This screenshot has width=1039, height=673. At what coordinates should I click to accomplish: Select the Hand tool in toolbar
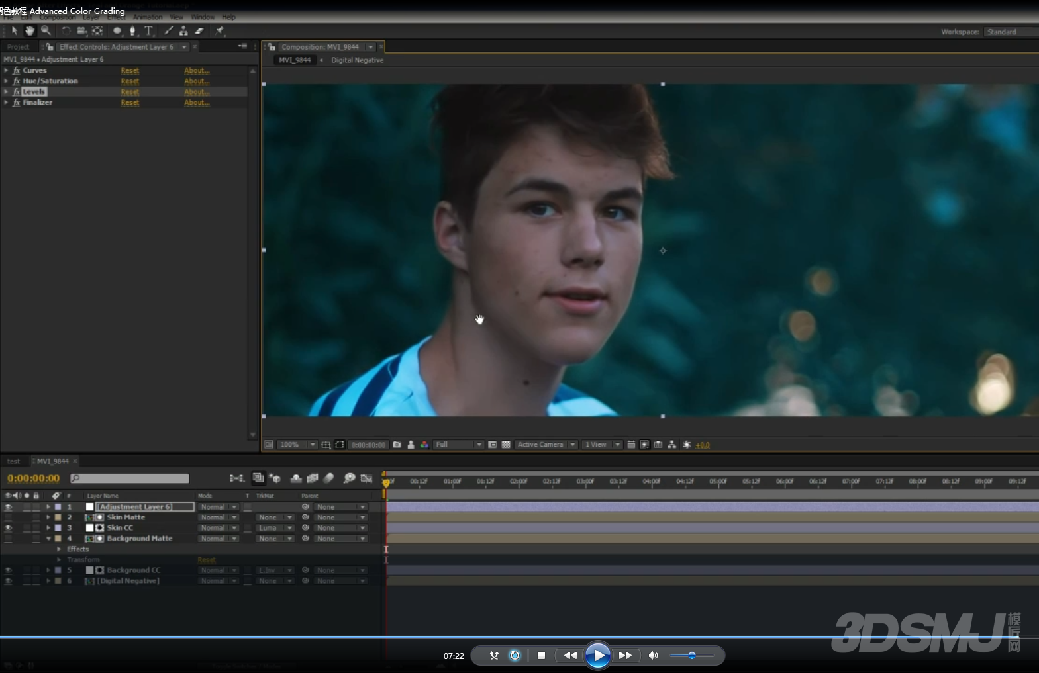pos(30,31)
